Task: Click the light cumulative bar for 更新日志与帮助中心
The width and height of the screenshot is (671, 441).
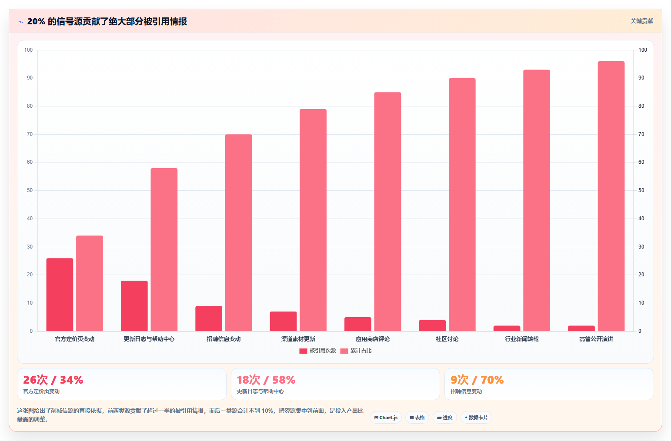Action: pos(164,249)
